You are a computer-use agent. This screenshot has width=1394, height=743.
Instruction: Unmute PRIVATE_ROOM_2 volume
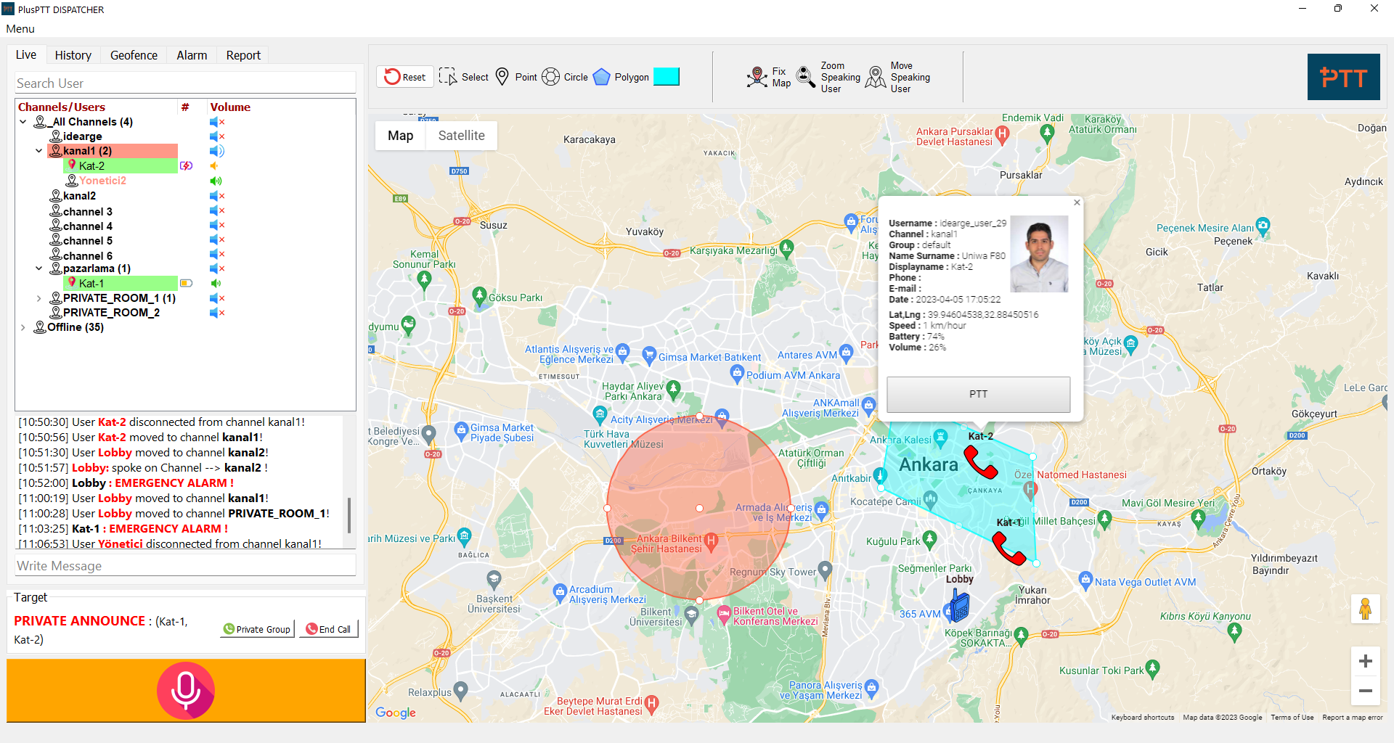[217, 313]
